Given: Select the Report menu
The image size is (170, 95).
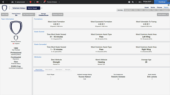Looking at the screenshot, I should 166,7.
